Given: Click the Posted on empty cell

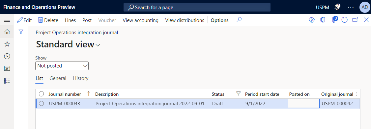Looking at the screenshot, I should click(x=303, y=103).
